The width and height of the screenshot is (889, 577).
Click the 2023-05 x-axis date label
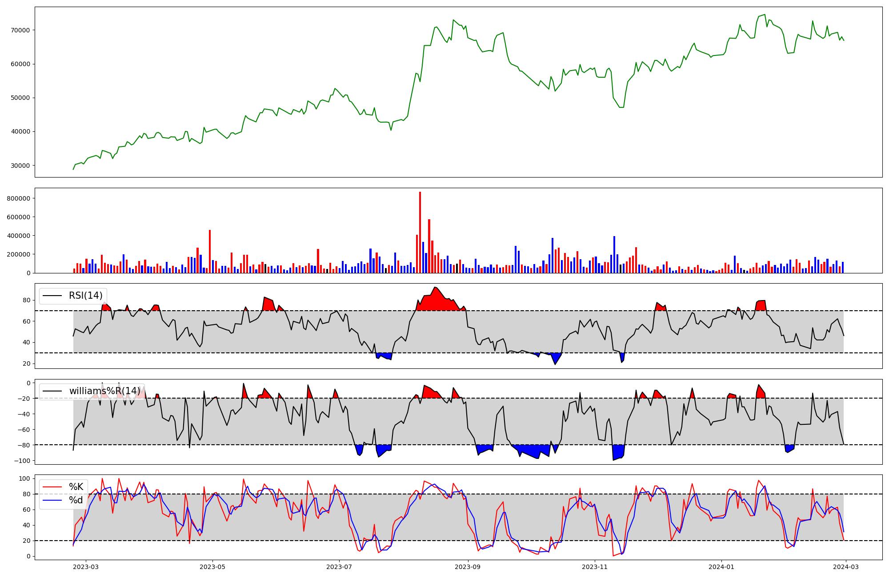pyautogui.click(x=212, y=567)
